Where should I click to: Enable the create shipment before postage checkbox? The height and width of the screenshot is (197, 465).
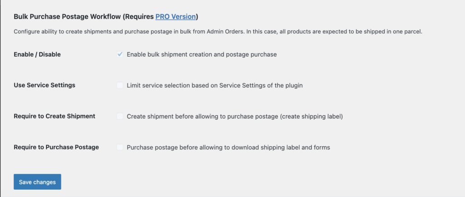point(120,116)
